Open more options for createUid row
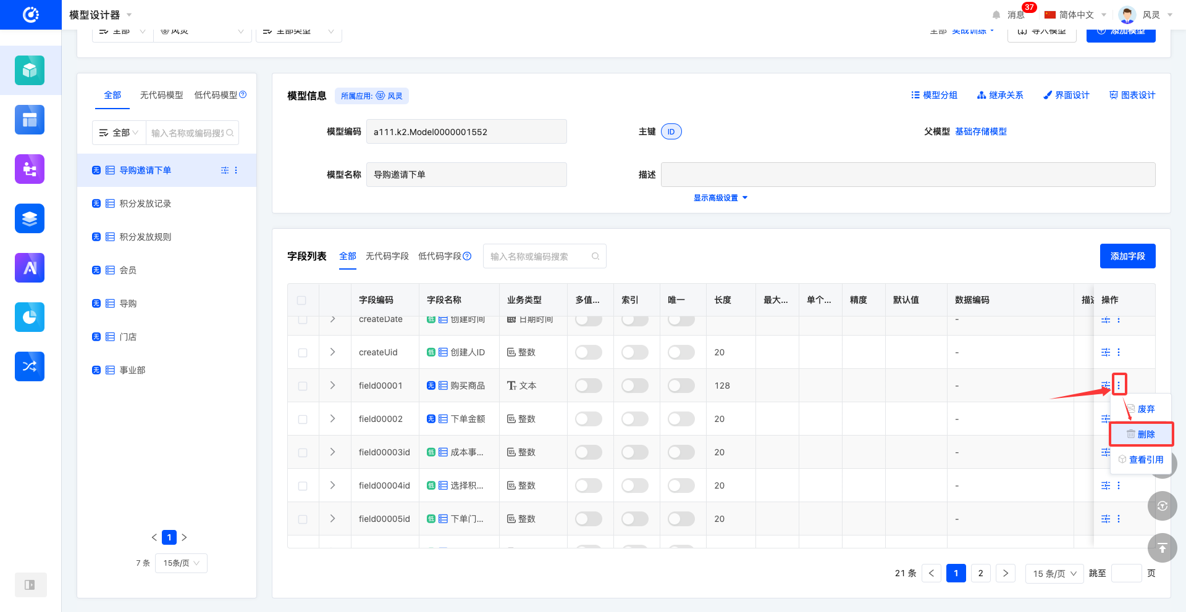The image size is (1186, 612). [1119, 352]
